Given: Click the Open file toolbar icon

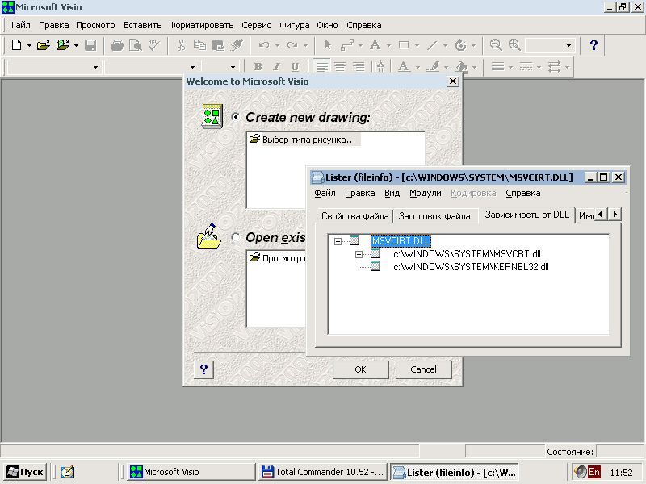Looking at the screenshot, I should [x=44, y=45].
